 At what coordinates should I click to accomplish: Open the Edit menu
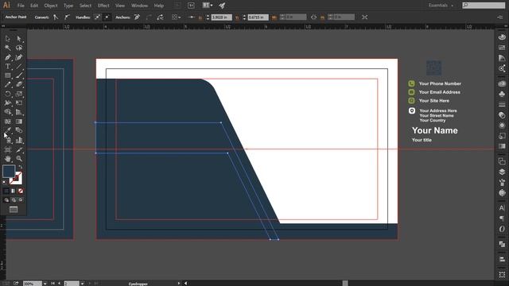34,6
